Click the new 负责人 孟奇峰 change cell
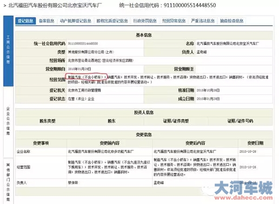 point(159,183)
